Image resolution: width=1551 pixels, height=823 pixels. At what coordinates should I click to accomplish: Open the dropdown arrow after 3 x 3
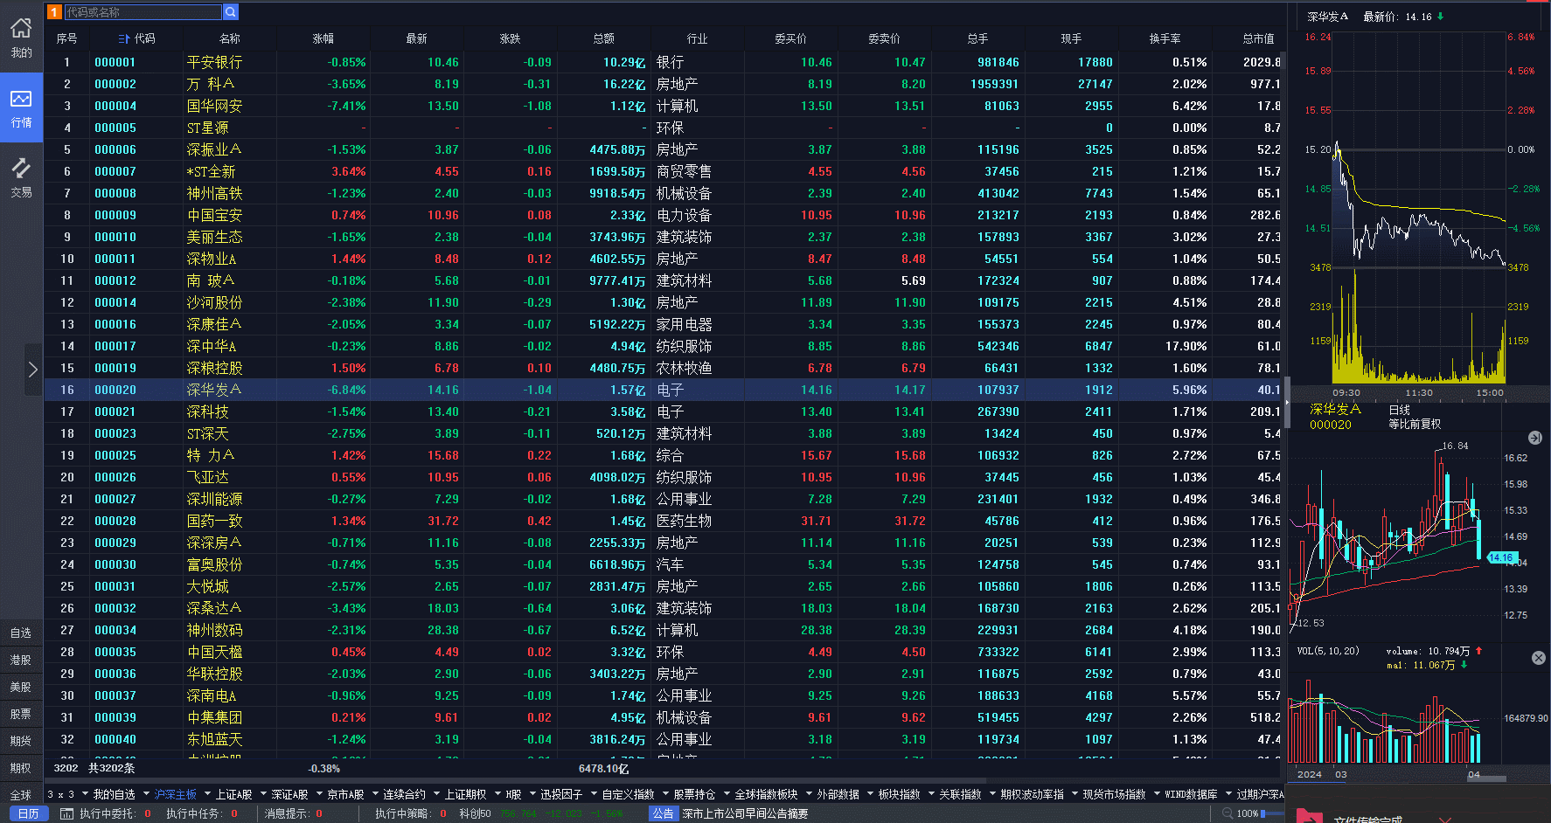pos(84,794)
